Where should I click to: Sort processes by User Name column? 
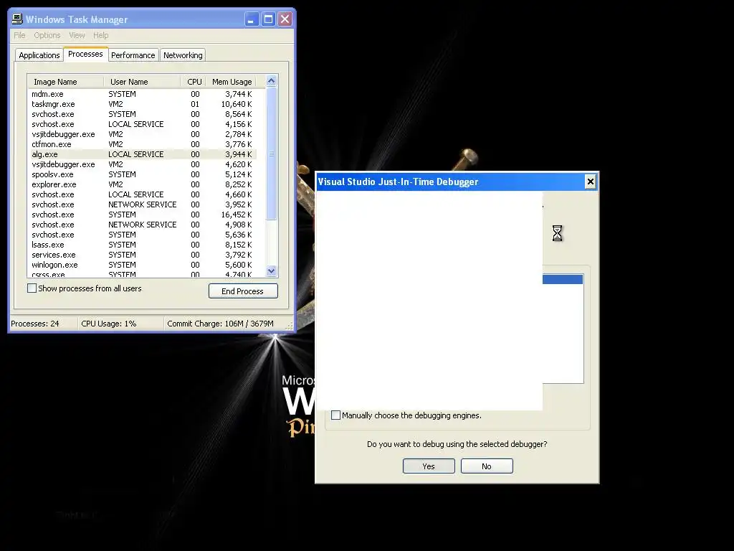[x=142, y=82]
